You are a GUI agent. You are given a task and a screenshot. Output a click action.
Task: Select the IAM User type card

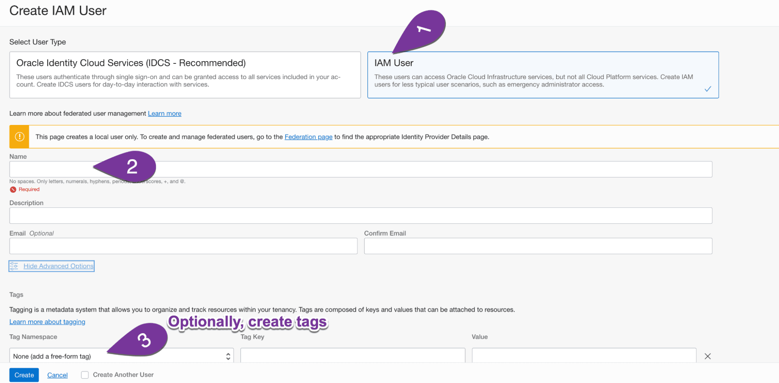click(x=542, y=75)
